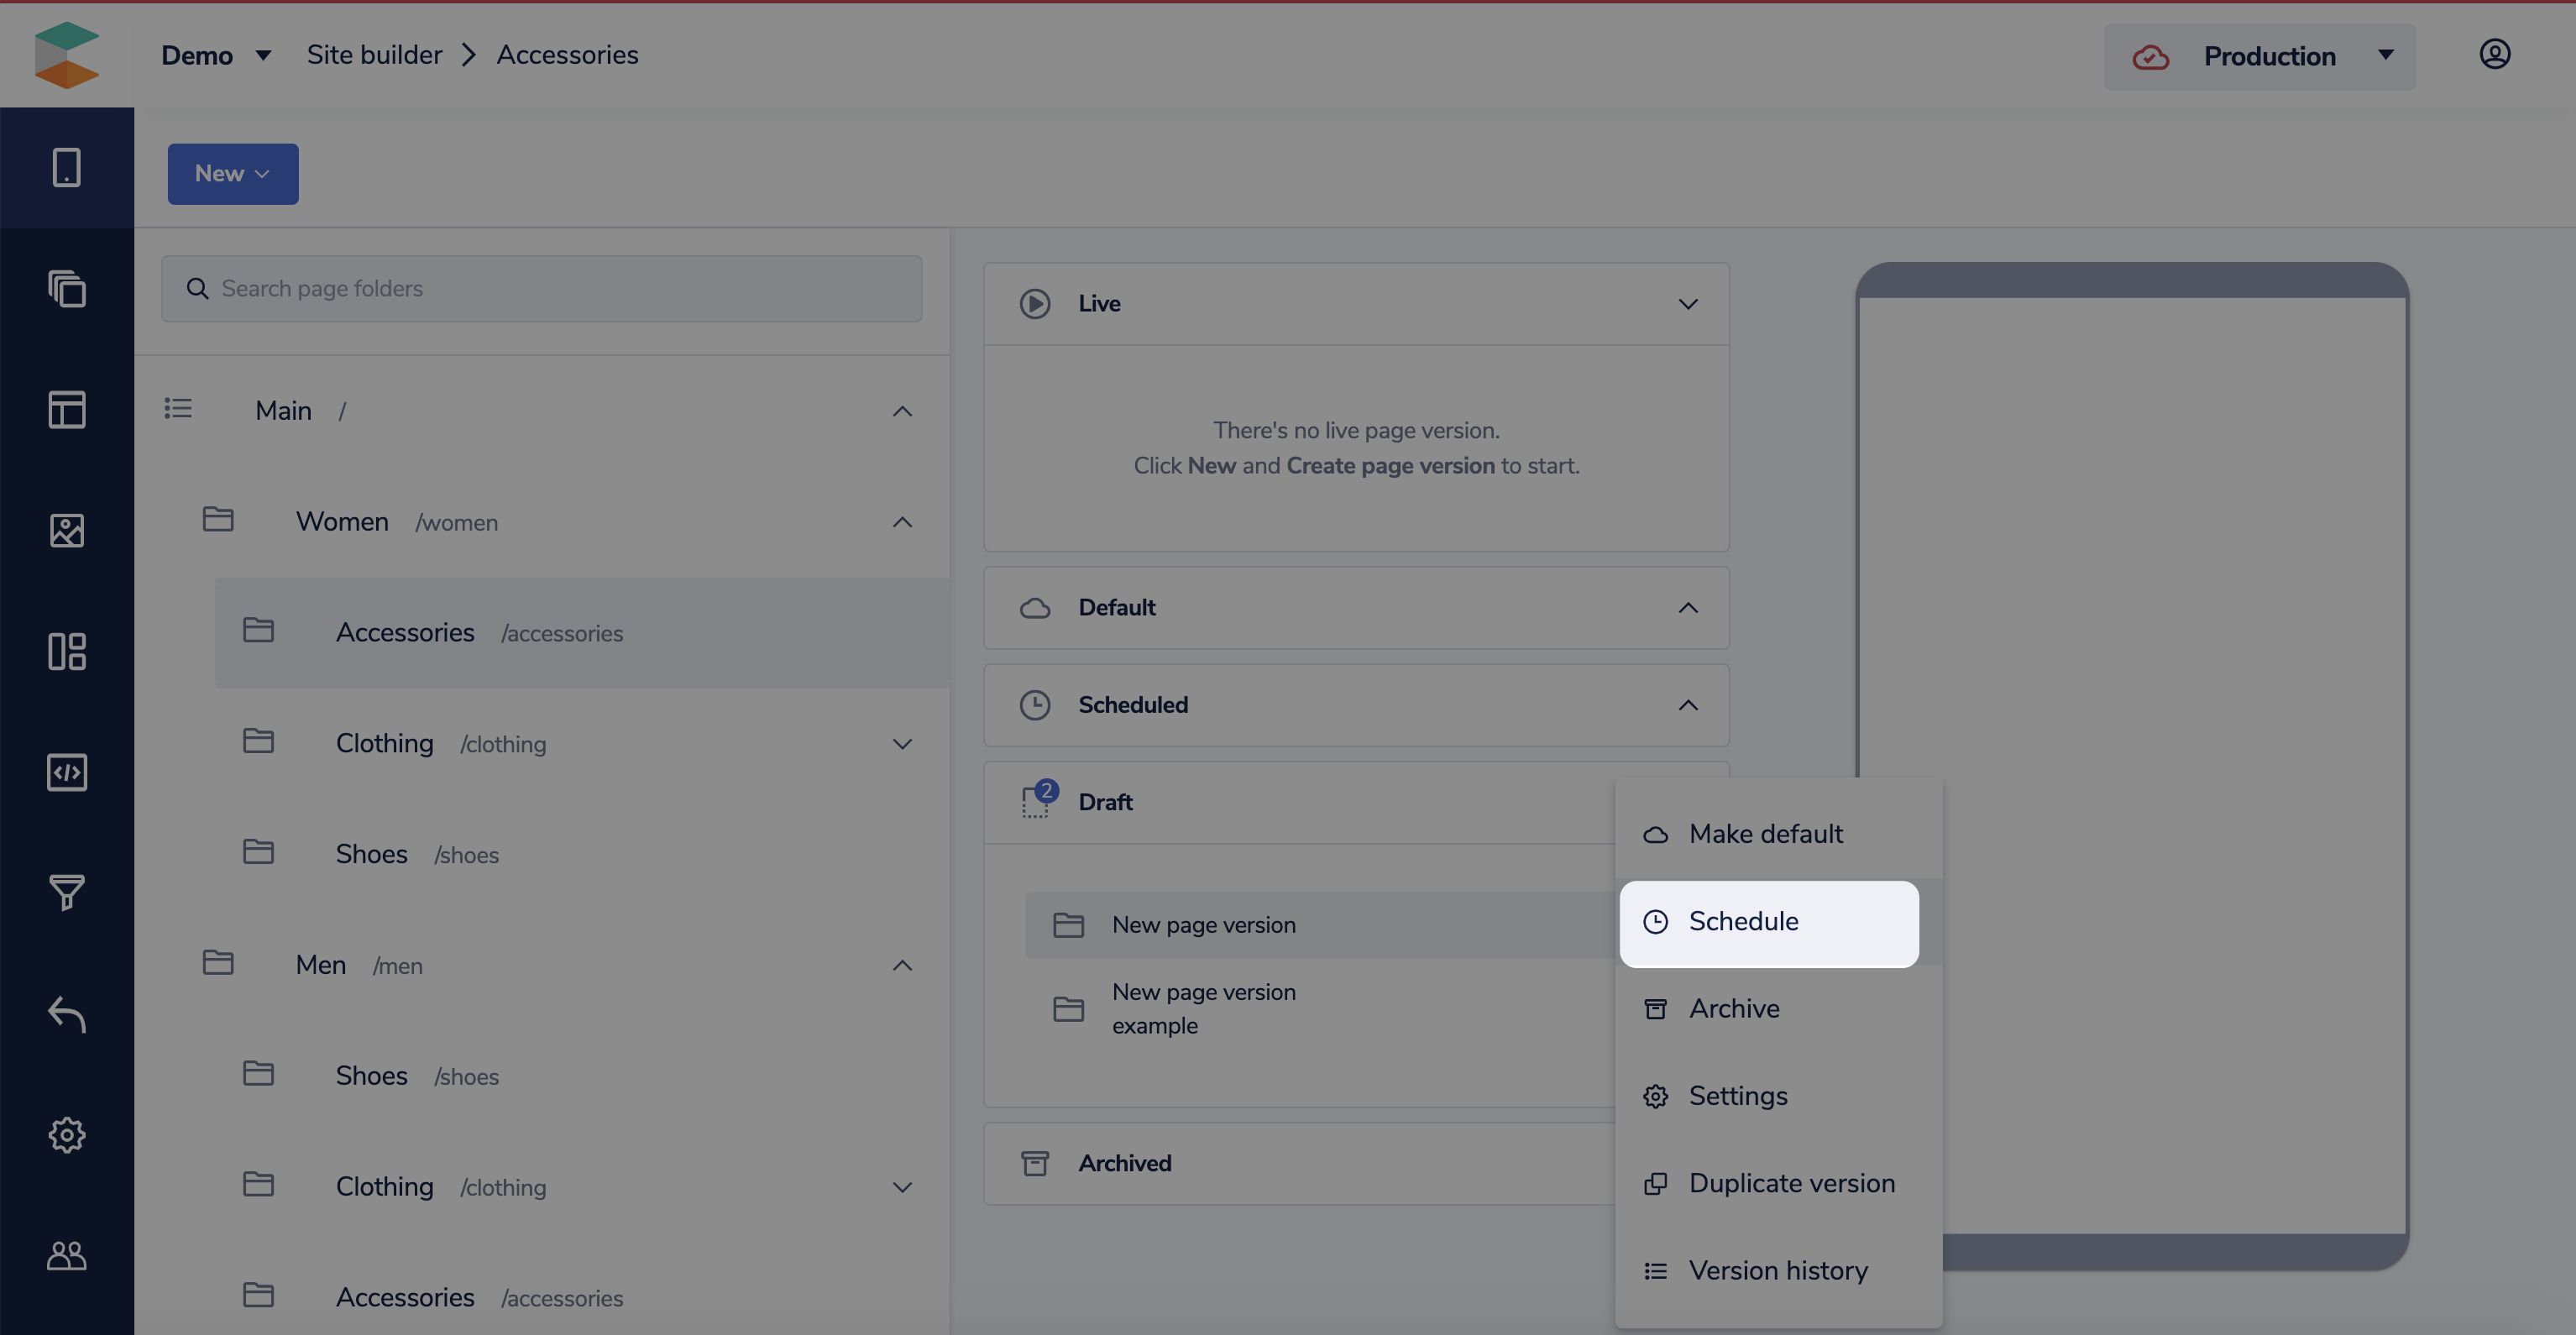Open the media image sidebar icon
Image resolution: width=2576 pixels, height=1335 pixels.
[66, 530]
